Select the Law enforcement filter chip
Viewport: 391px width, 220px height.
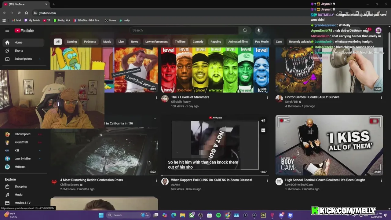(156, 42)
